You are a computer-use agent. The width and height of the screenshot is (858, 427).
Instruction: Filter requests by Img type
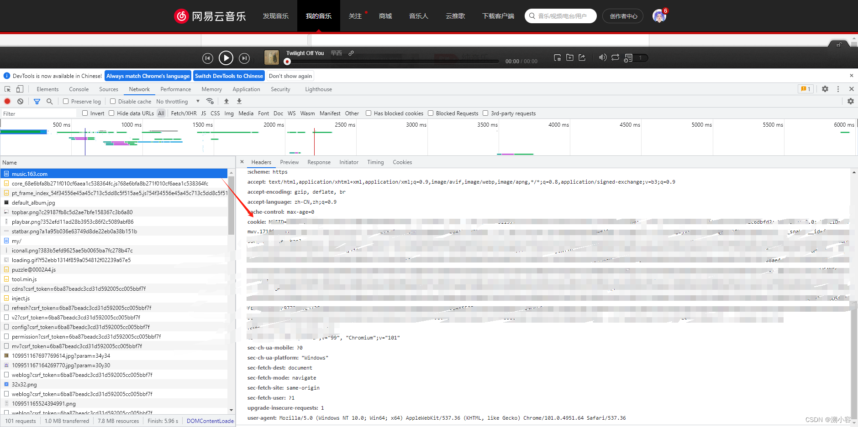tap(229, 113)
